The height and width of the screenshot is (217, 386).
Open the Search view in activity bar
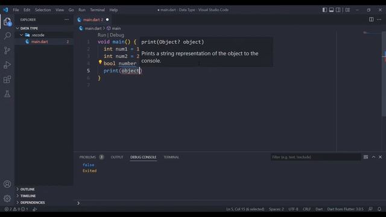click(x=7, y=36)
